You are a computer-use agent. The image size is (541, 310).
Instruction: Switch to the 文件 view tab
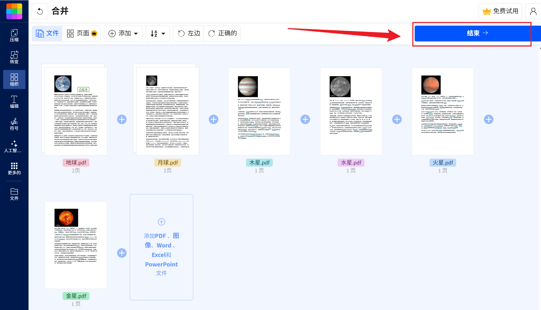(47, 33)
